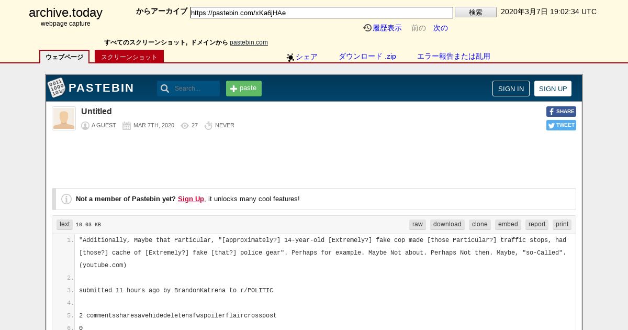Clone this paste
This screenshot has height=330, width=628.
pos(480,225)
